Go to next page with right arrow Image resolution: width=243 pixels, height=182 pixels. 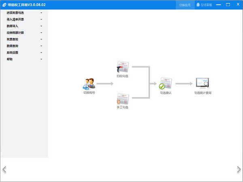coord(239,169)
